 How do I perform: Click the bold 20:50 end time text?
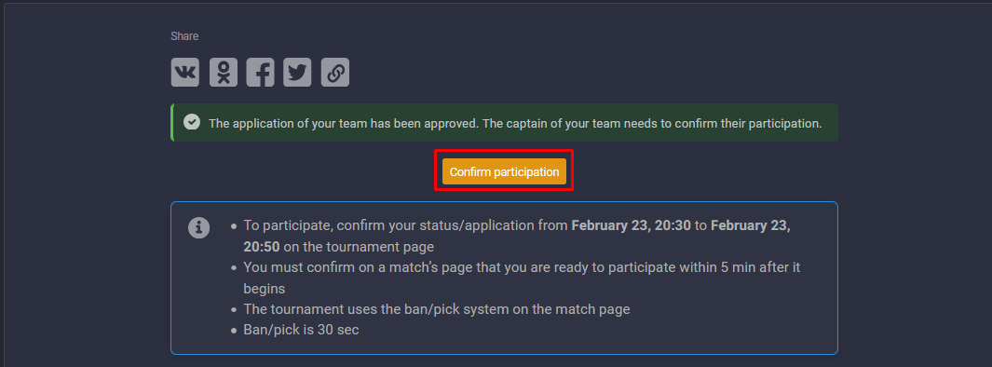tap(263, 247)
